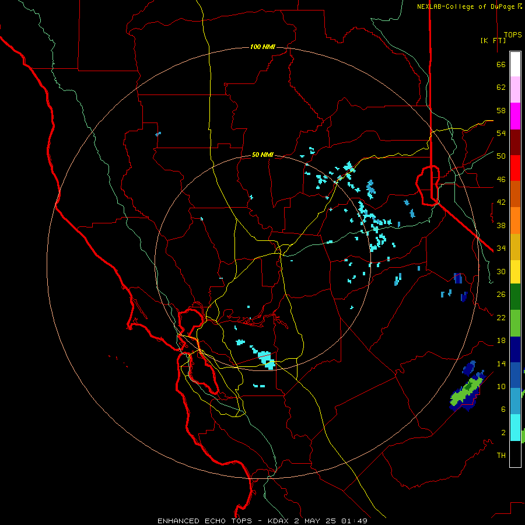Click the "2 MAY 25" date stamp
Viewport: 525px width, 525px height.
coord(315,521)
